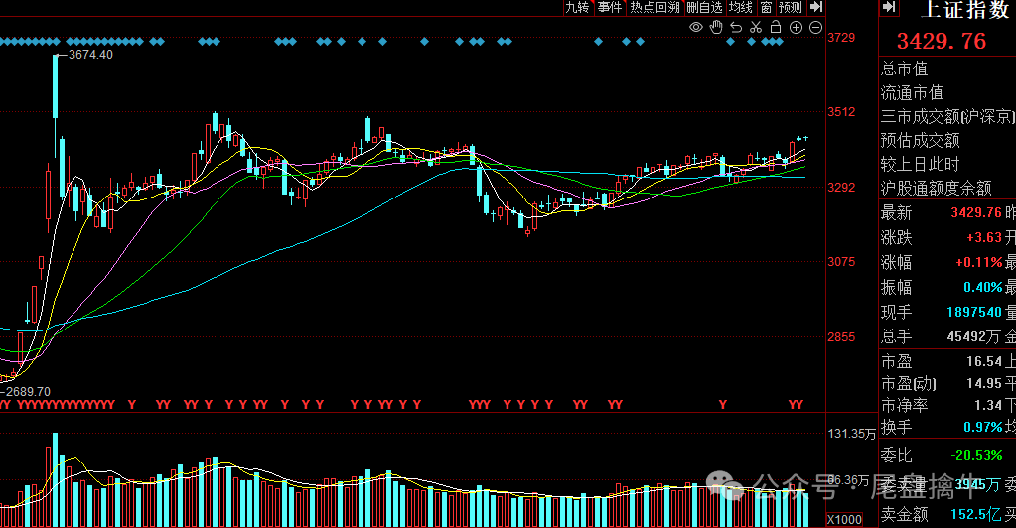Click the arrow icon beside 上证指数 title
The width and height of the screenshot is (1016, 528).
coord(889,7)
